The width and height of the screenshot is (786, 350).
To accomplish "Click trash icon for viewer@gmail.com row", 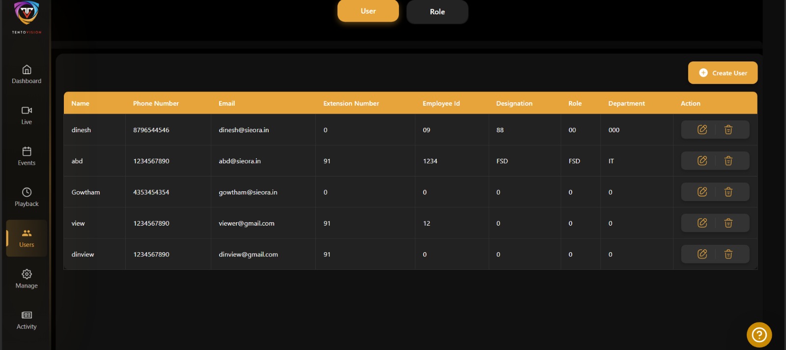I will pyautogui.click(x=728, y=223).
